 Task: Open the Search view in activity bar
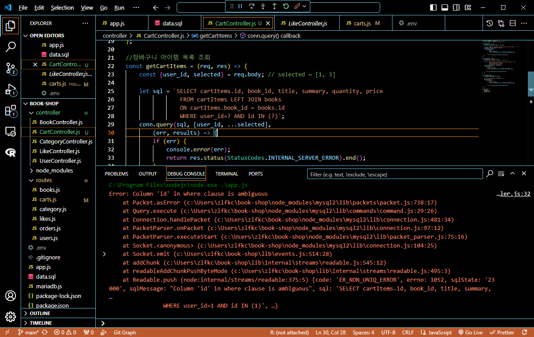pyautogui.click(x=11, y=47)
